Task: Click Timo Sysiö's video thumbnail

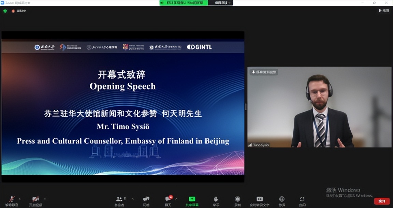Action: [x=319, y=107]
